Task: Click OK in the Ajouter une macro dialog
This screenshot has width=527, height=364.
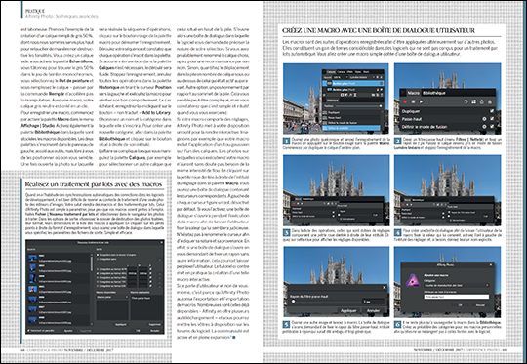Action: (x=460, y=305)
